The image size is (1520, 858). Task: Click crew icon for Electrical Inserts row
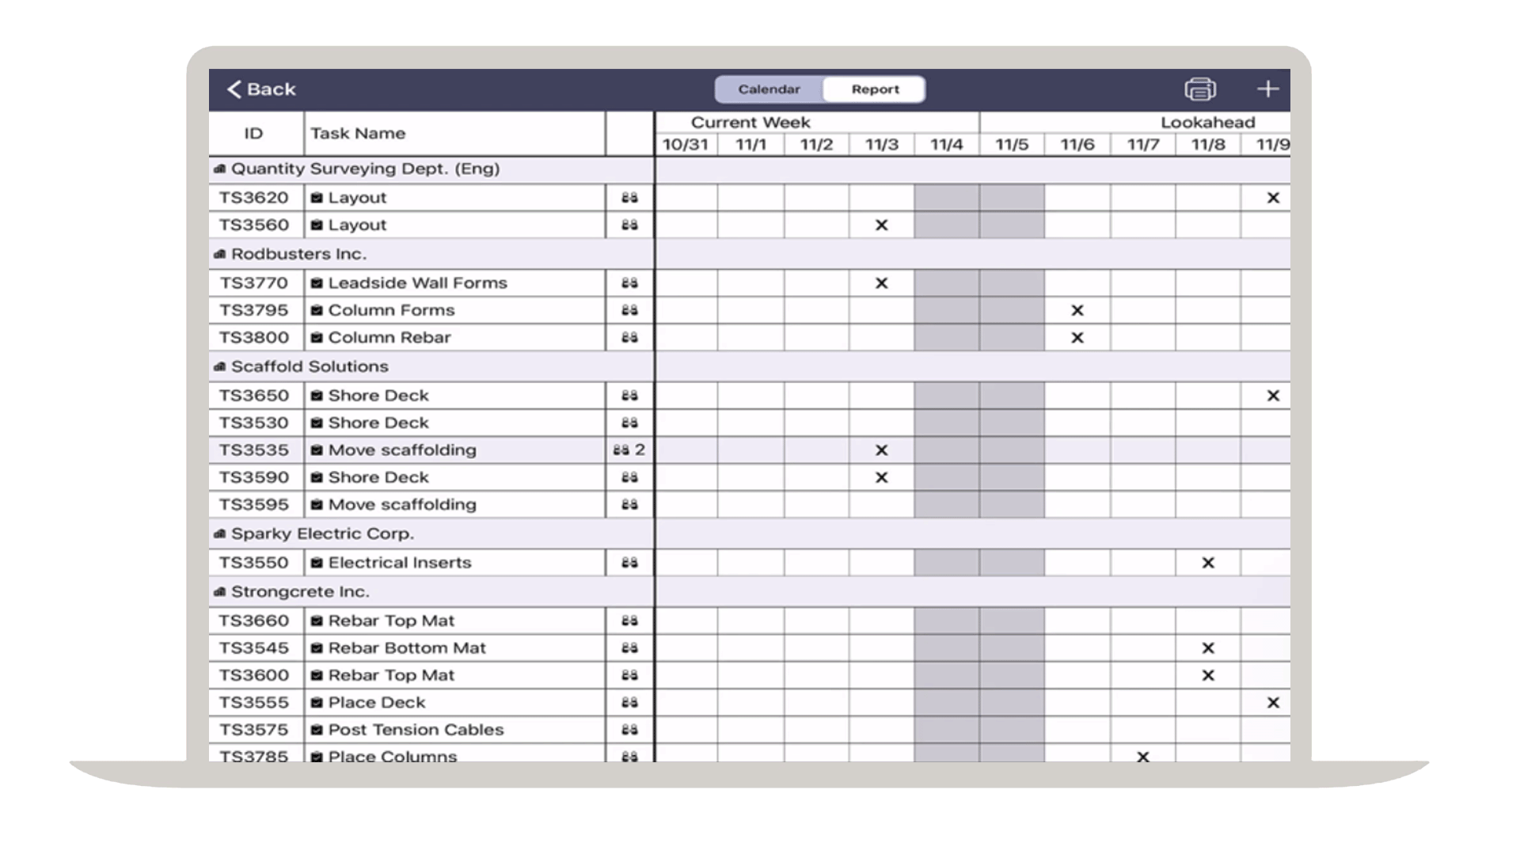tap(629, 563)
